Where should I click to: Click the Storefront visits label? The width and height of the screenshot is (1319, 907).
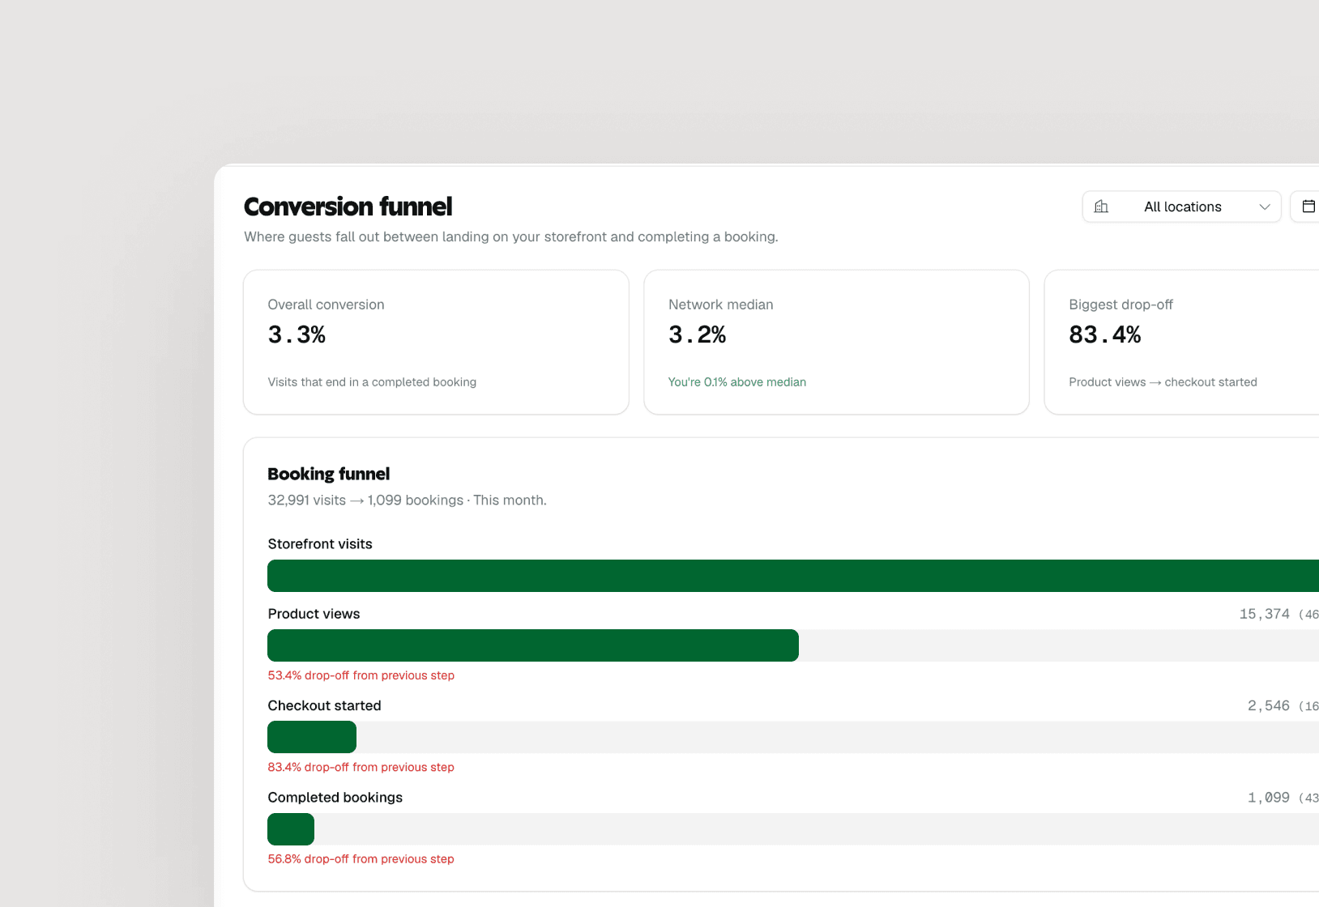(x=320, y=544)
